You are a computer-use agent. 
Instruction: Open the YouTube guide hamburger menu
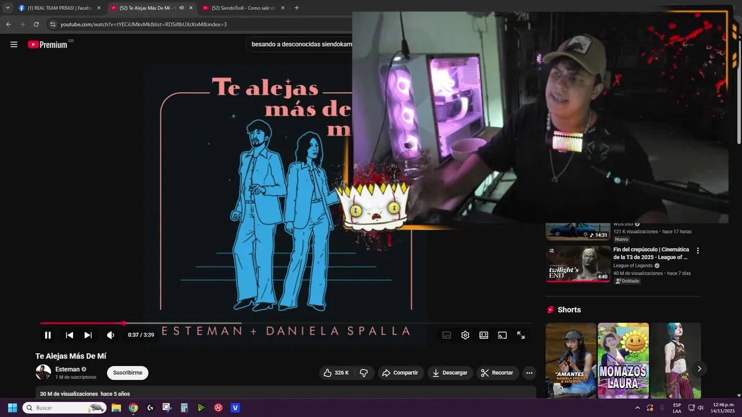(14, 45)
